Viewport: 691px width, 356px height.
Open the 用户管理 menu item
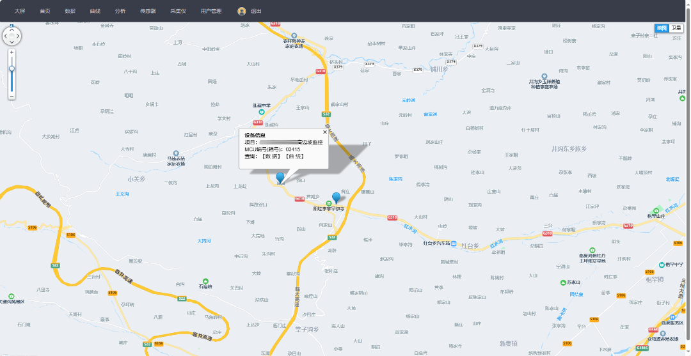pos(211,11)
